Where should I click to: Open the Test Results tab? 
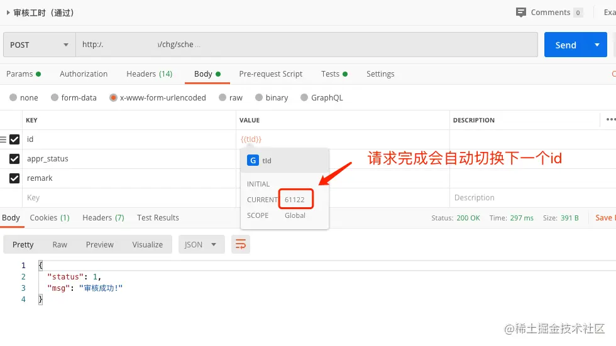coord(158,218)
